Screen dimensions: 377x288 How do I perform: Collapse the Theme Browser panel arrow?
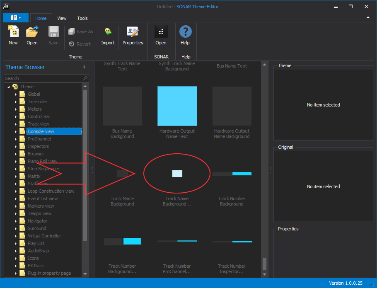(x=84, y=67)
